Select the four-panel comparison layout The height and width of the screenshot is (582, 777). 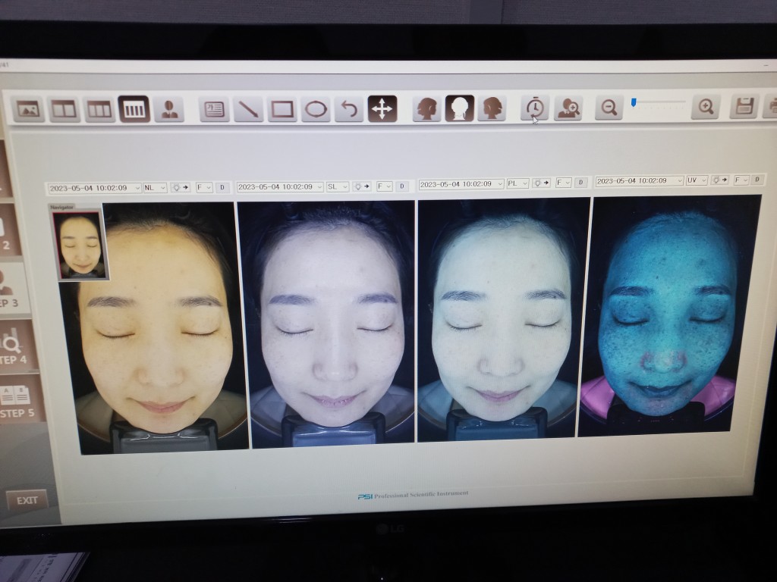134,109
